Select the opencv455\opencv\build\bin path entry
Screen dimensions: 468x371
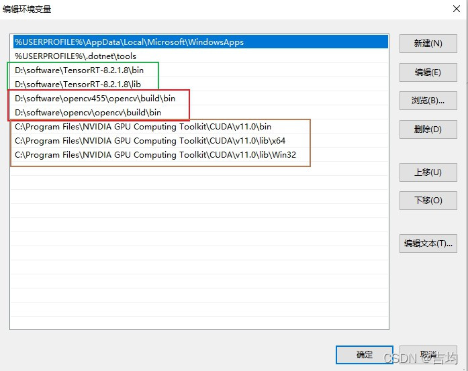200,98
